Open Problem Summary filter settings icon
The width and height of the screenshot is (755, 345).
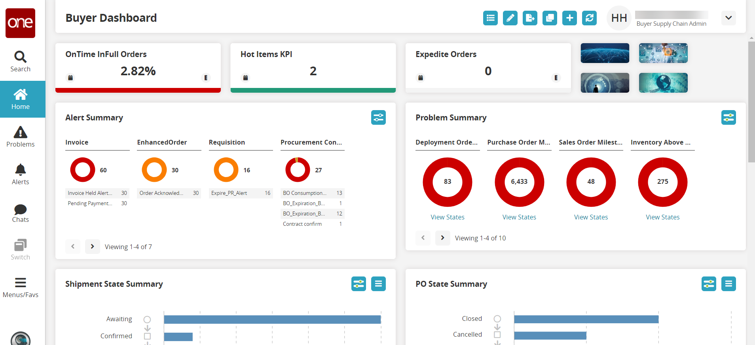728,118
